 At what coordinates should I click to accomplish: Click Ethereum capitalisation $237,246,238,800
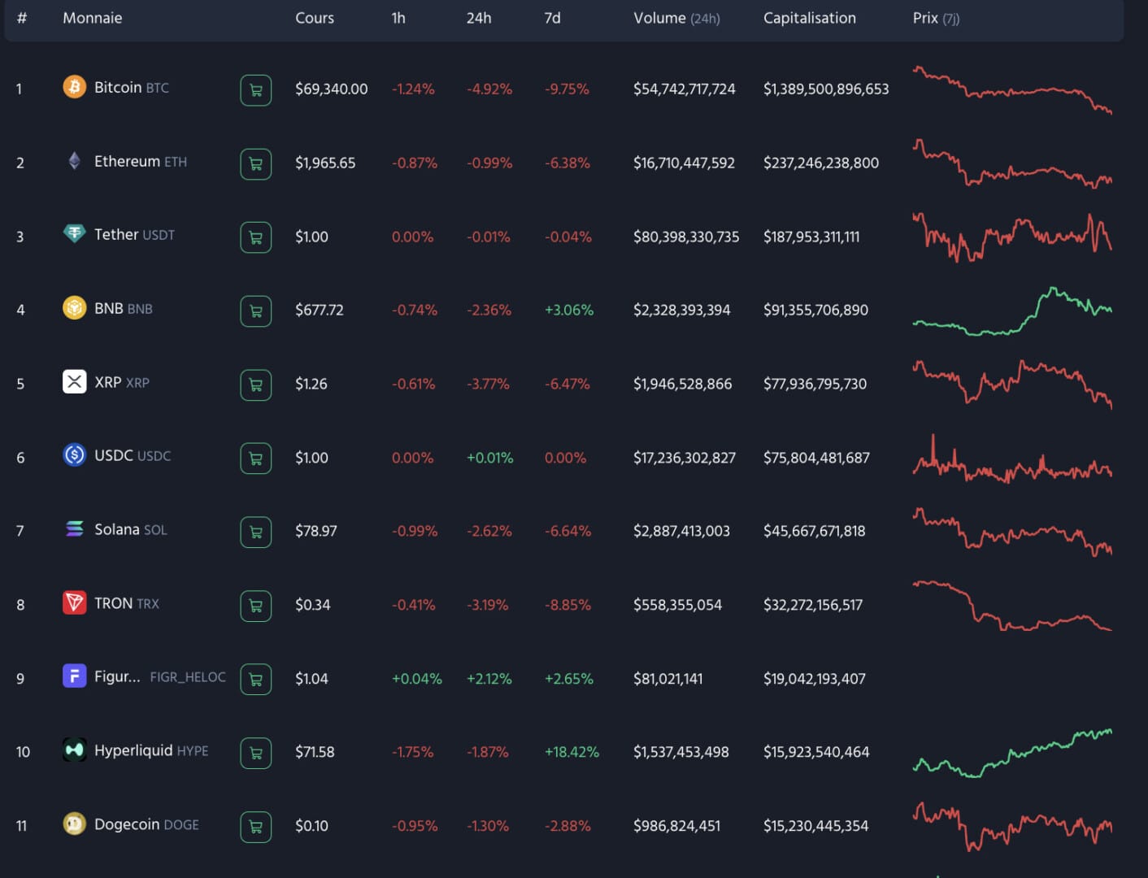pyautogui.click(x=821, y=163)
